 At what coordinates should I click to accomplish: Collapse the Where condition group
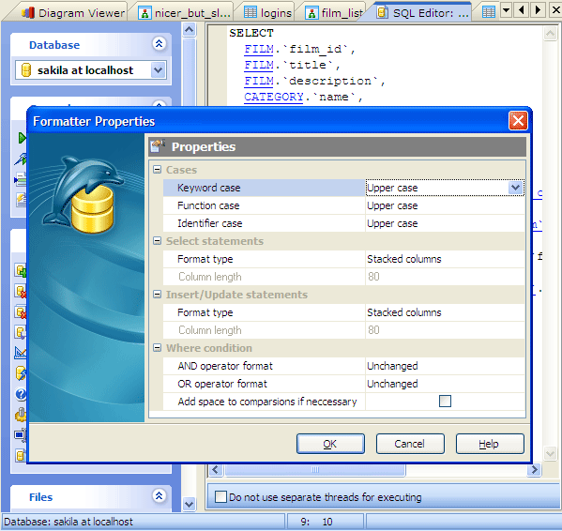pos(157,347)
